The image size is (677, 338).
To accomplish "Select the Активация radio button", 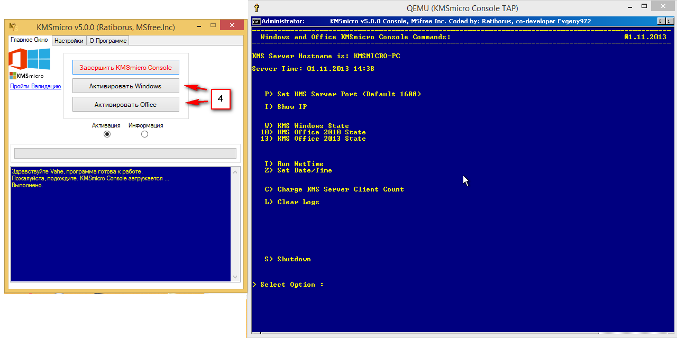I will tap(107, 134).
